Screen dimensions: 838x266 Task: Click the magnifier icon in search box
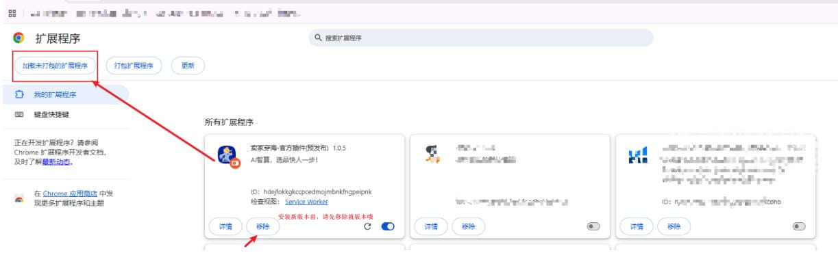(319, 38)
